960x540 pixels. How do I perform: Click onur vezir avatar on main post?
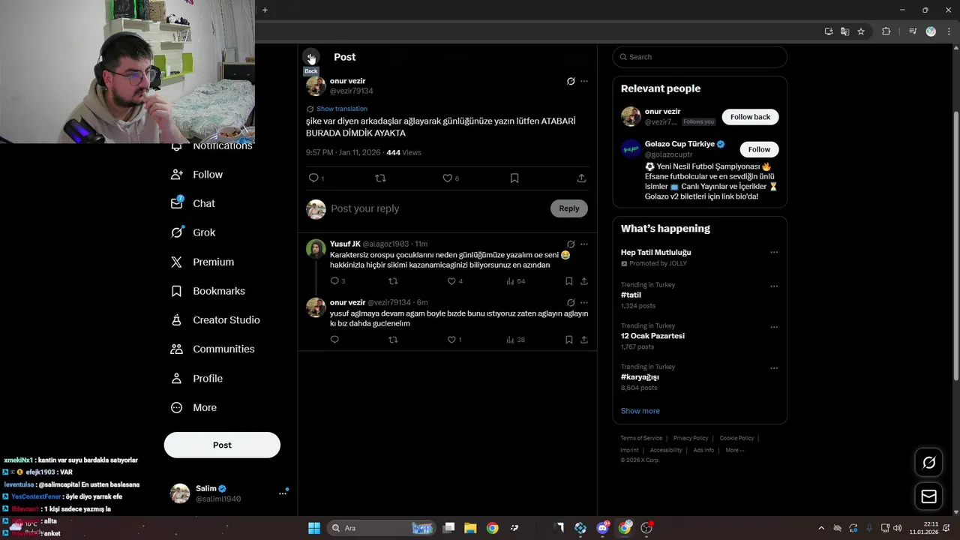coord(316,85)
